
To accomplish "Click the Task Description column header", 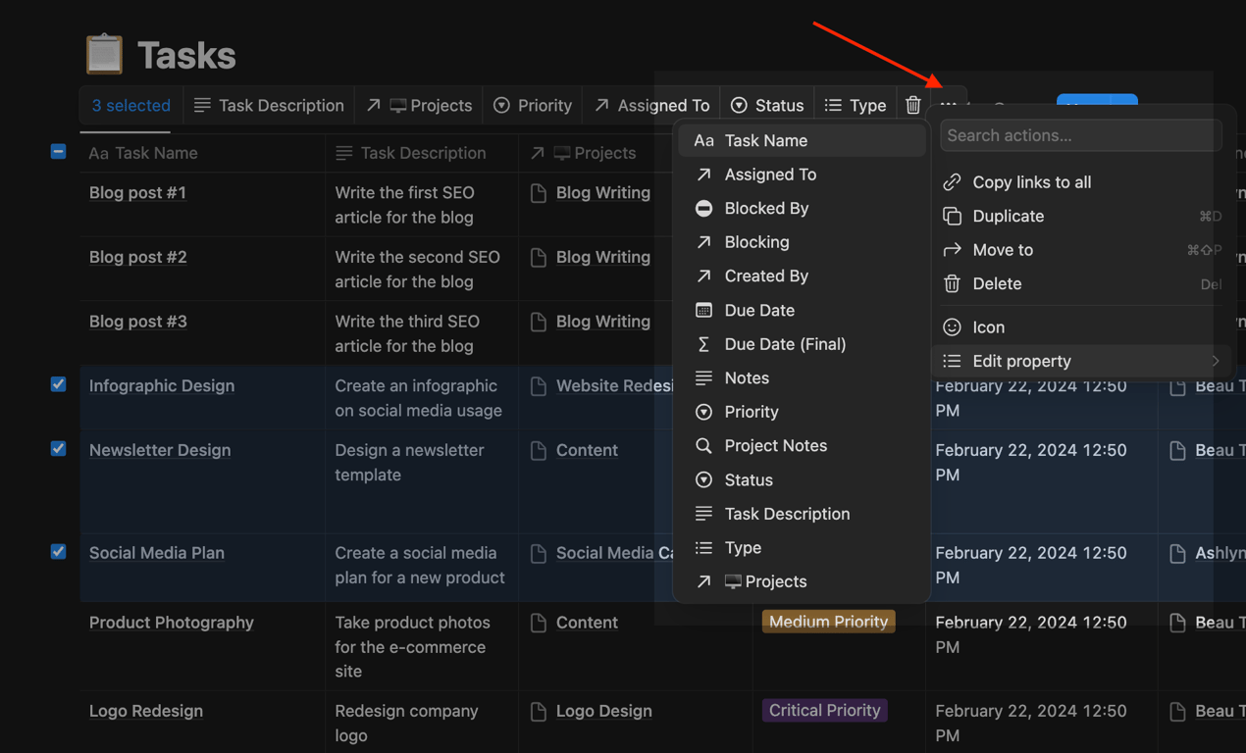I will click(422, 153).
